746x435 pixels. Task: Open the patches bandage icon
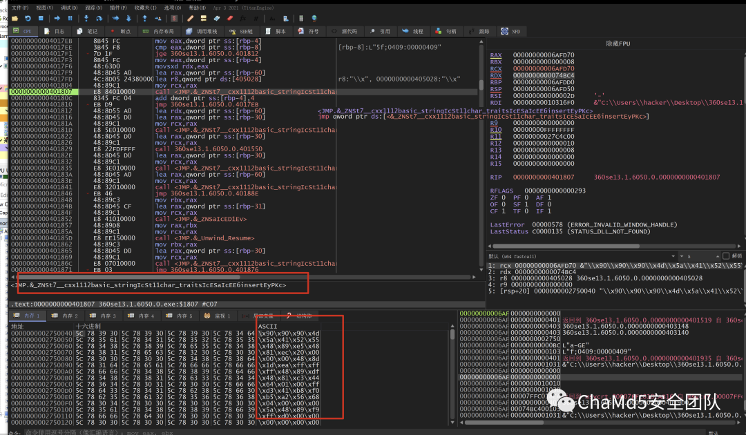coord(191,18)
